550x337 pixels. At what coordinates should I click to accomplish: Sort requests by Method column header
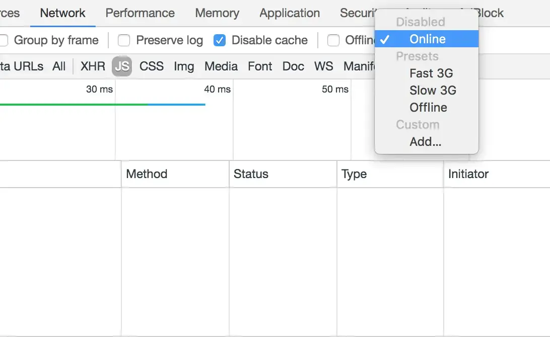coord(147,174)
